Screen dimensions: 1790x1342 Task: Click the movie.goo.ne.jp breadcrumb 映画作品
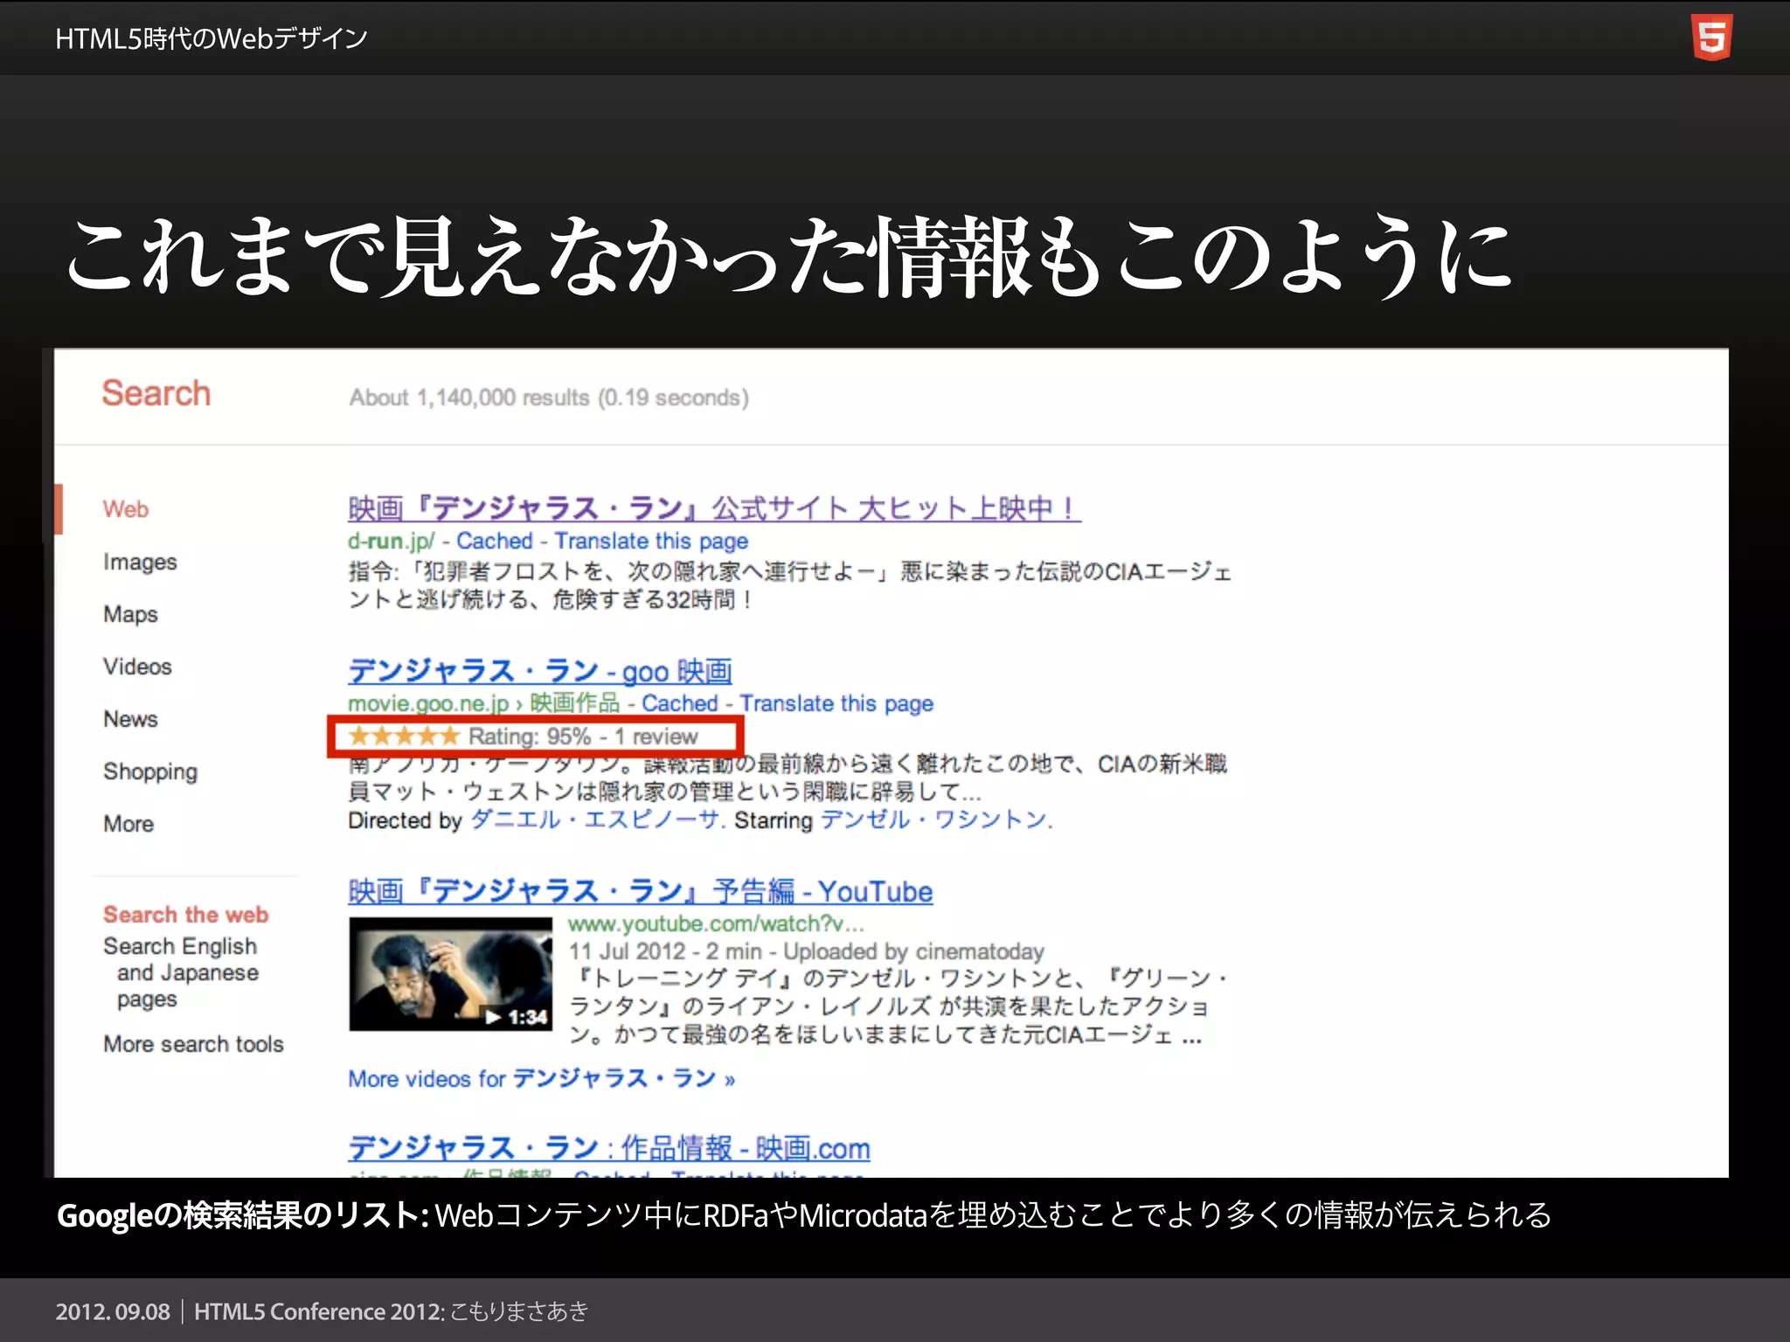(574, 703)
